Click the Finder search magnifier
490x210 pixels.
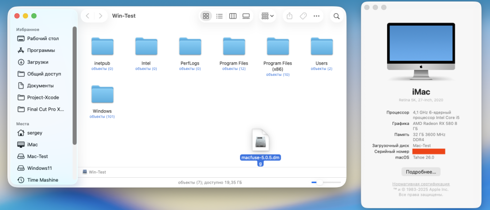pos(337,16)
